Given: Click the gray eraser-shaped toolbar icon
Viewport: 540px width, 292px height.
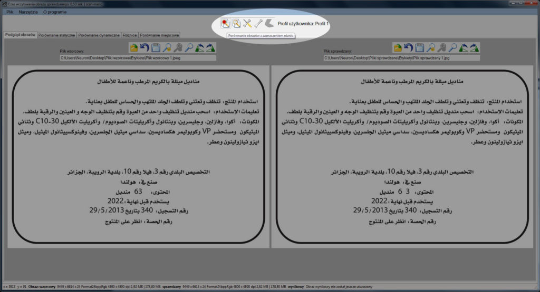Looking at the screenshot, I should point(269,23).
